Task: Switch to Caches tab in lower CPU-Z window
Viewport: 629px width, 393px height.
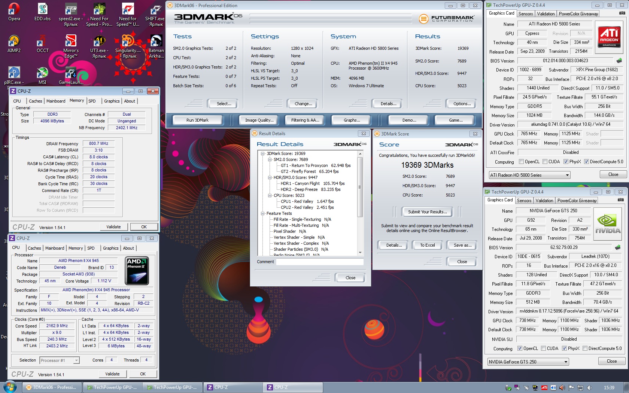Action: click(34, 248)
